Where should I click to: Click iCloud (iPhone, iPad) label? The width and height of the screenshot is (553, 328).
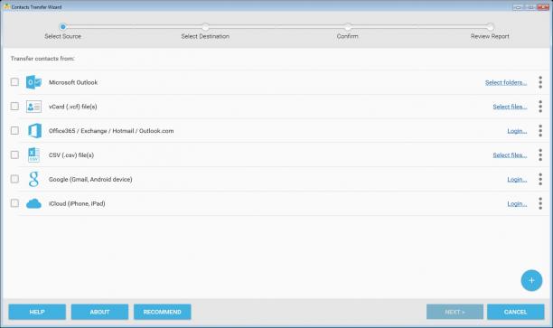click(77, 204)
